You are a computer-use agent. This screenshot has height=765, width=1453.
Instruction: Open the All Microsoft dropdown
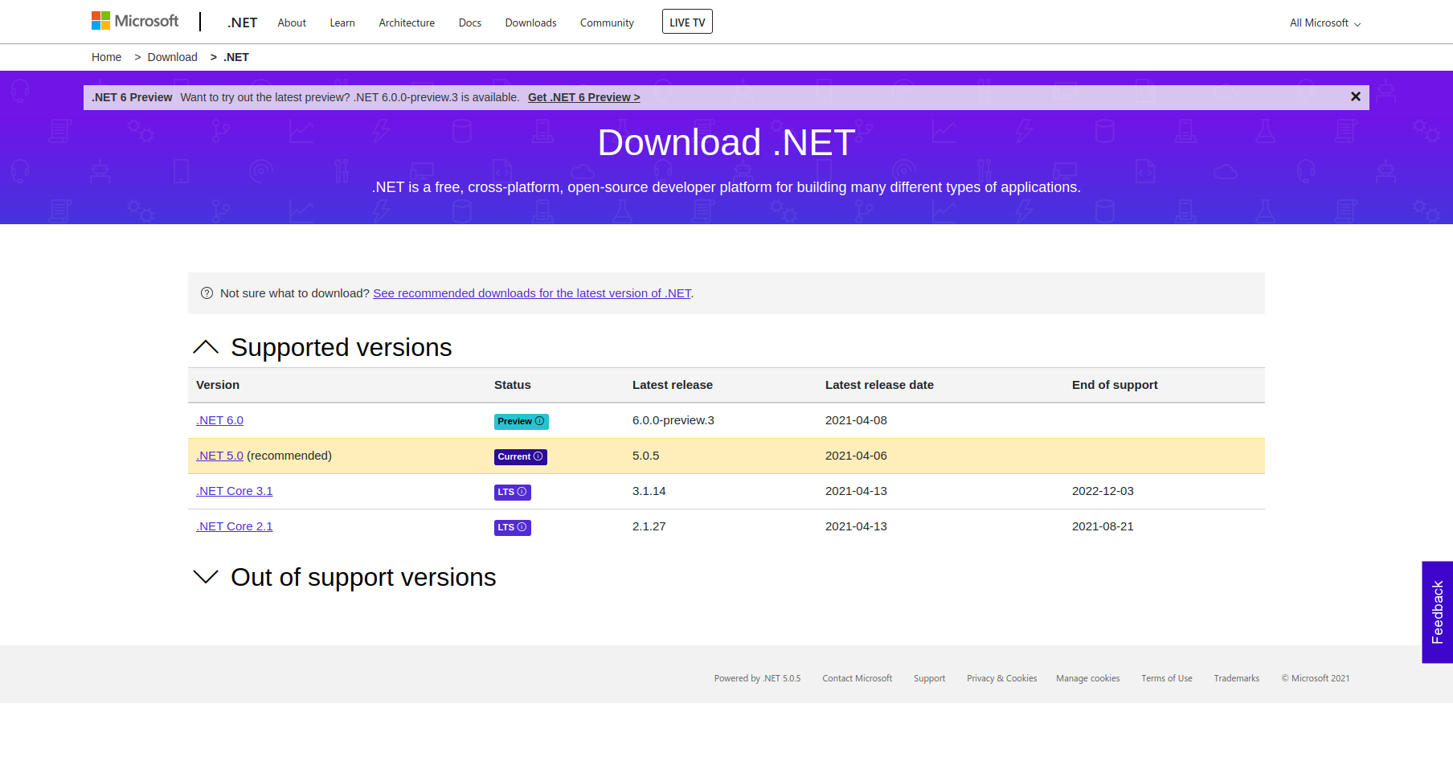pyautogui.click(x=1324, y=22)
